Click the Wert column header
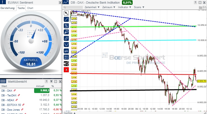Screen dimensions: 207x114 click(x=4, y=86)
